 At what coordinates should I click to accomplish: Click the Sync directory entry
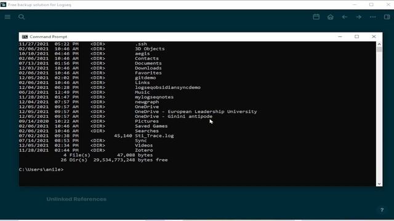[x=141, y=141]
